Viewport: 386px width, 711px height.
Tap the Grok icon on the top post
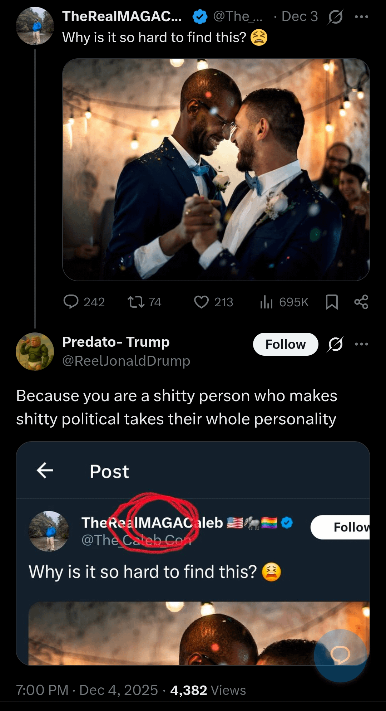(x=335, y=17)
